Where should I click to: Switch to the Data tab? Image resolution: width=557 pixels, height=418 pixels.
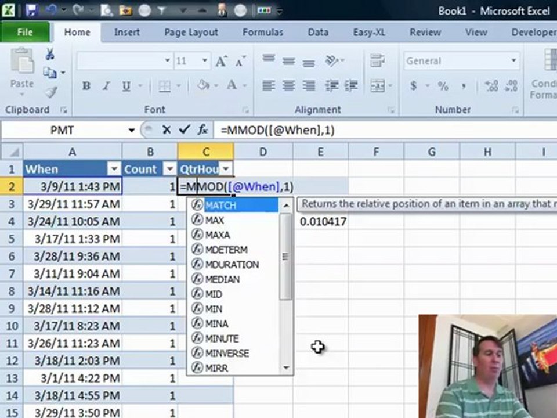pos(318,33)
